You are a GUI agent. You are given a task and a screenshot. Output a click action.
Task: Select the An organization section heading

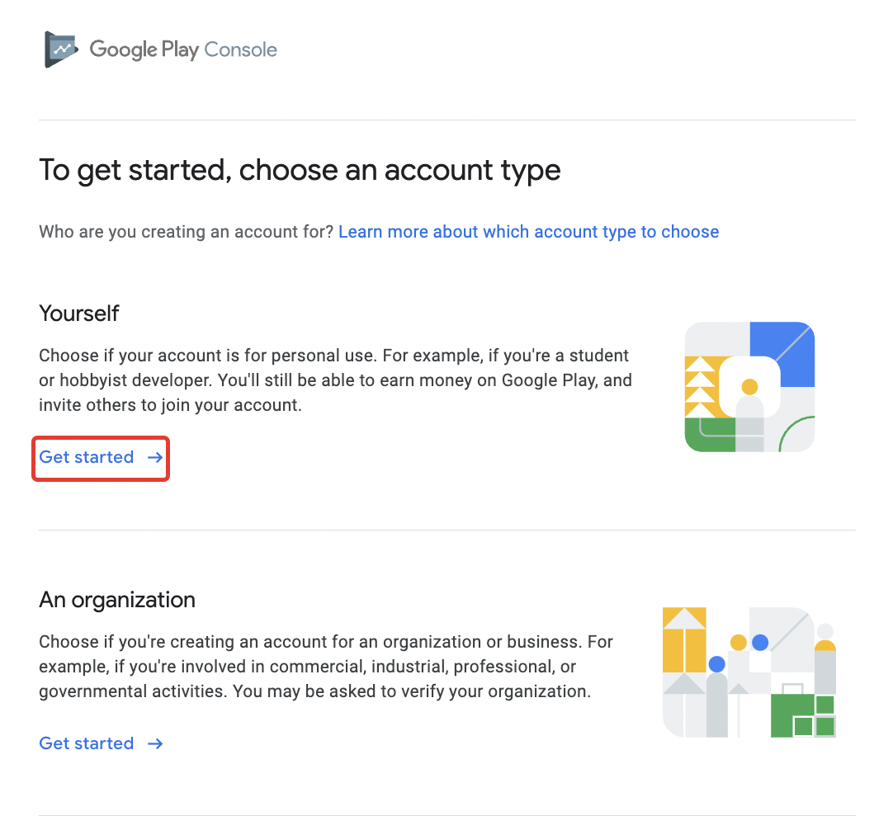(116, 600)
